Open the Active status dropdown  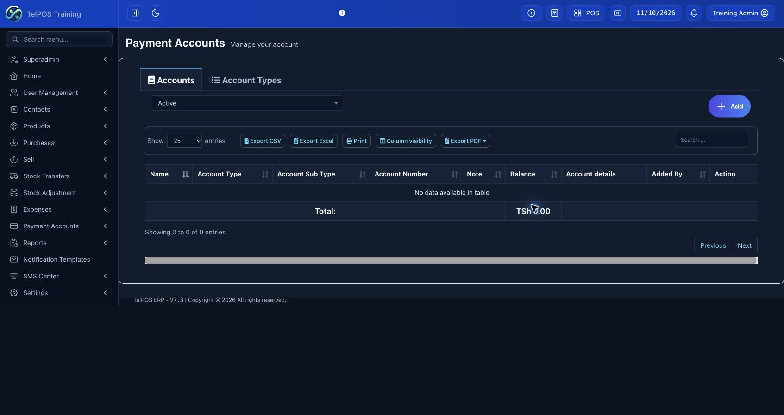coord(247,103)
